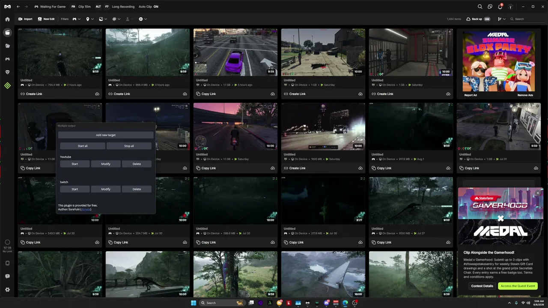Click cloud upload icon on Aug 1 clip
Viewport: 548px width, 308px height.
(448, 168)
